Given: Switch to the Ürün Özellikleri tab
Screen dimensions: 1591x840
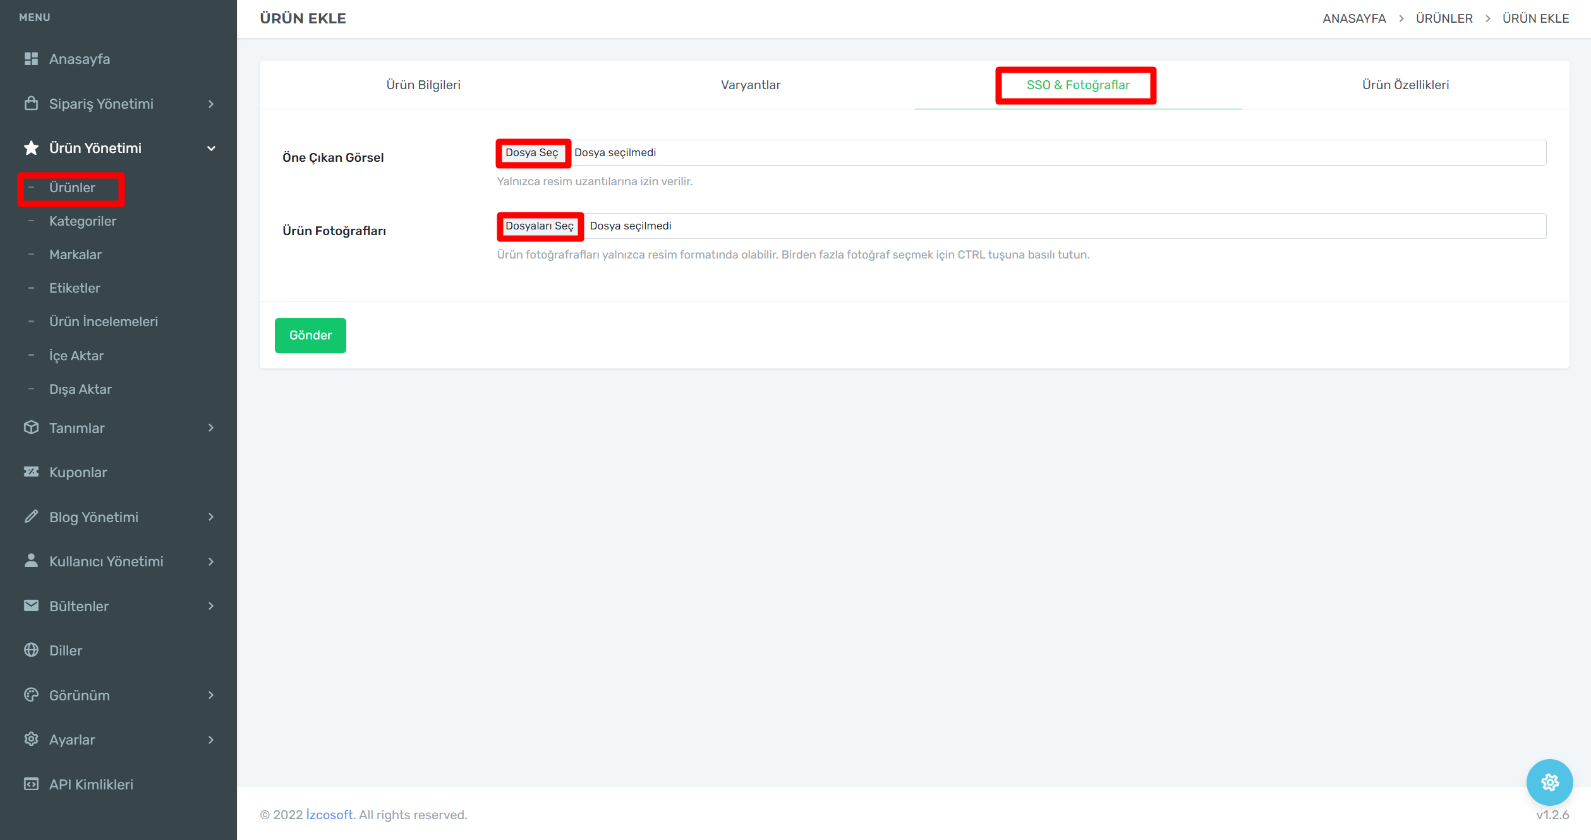Looking at the screenshot, I should (1405, 85).
